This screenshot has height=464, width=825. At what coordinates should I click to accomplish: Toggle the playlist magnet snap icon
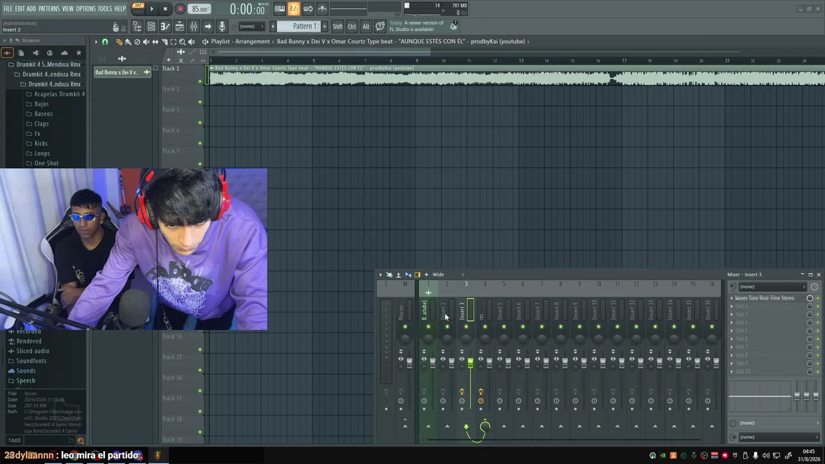[x=105, y=42]
